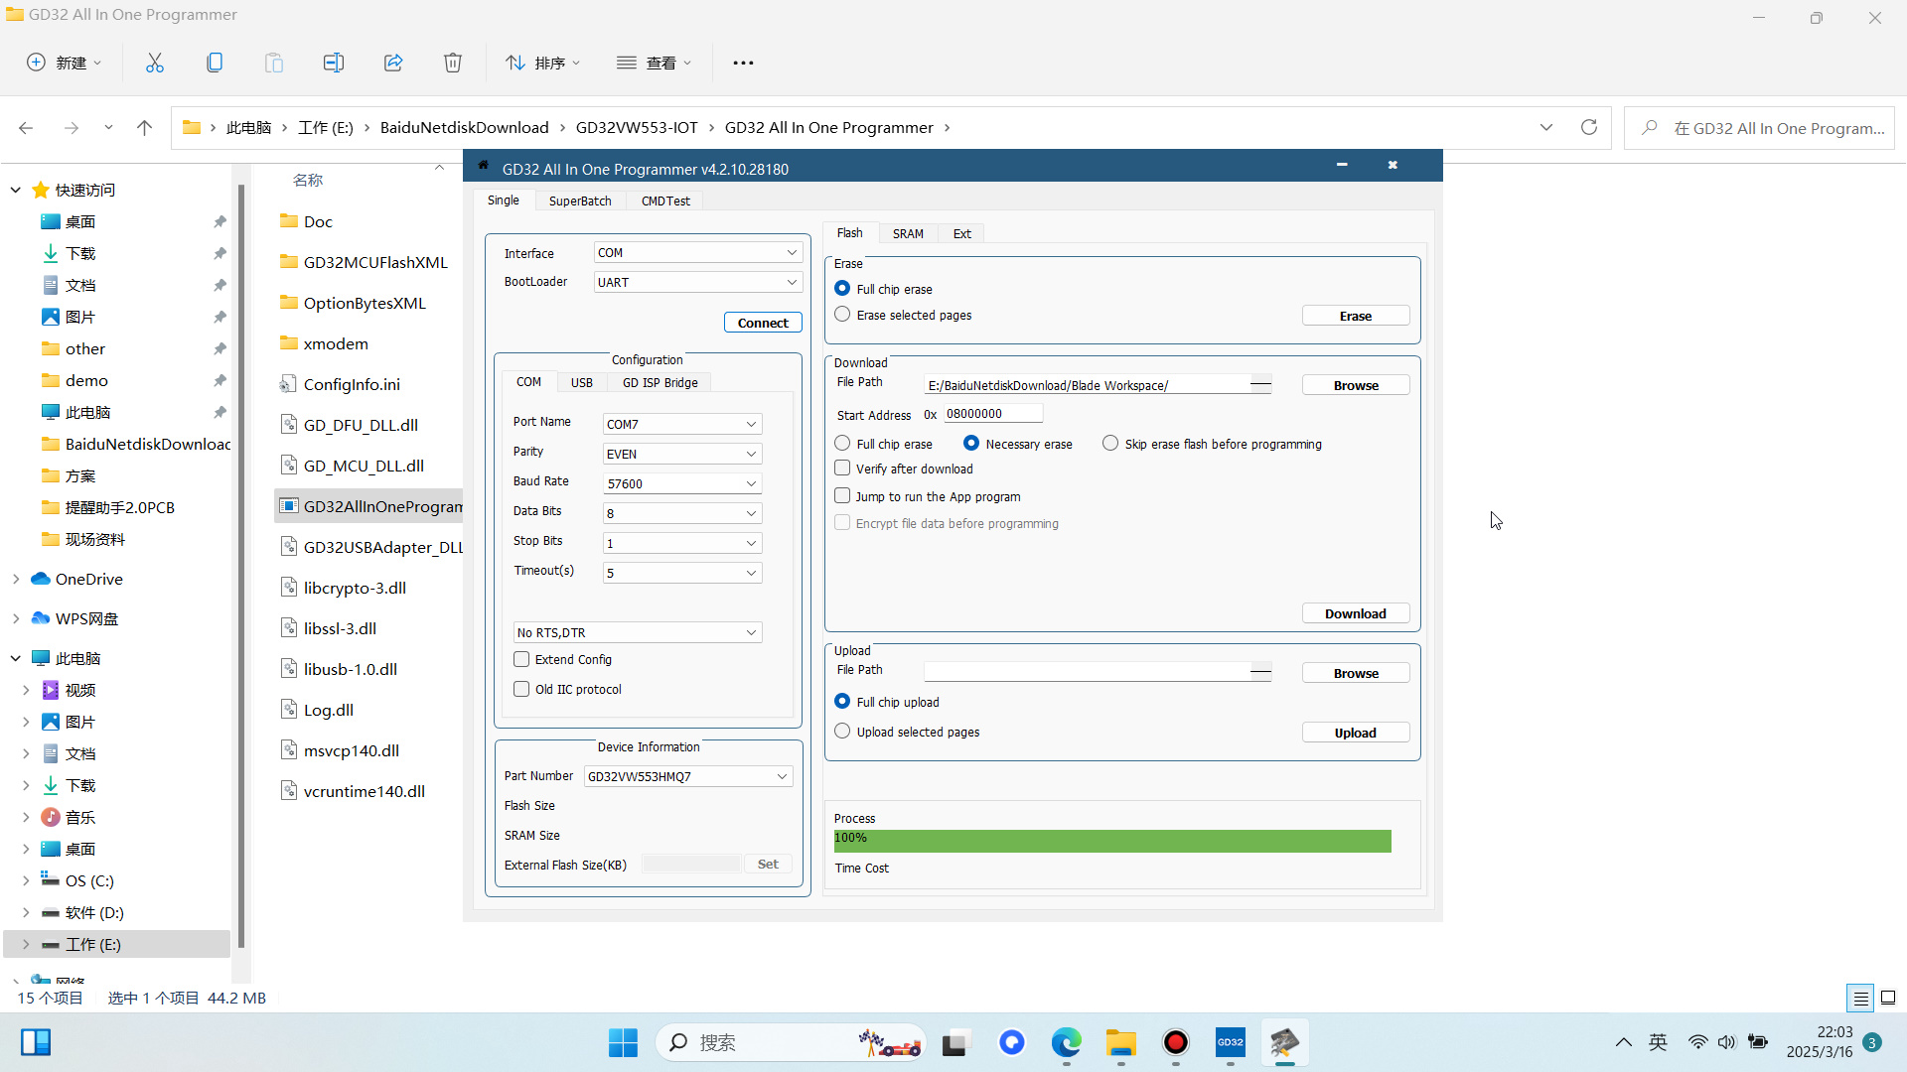Click the Delete trash bin icon
1907x1072 pixels.
[453, 63]
